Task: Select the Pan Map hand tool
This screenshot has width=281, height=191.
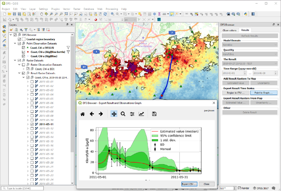Action: (x=41, y=14)
